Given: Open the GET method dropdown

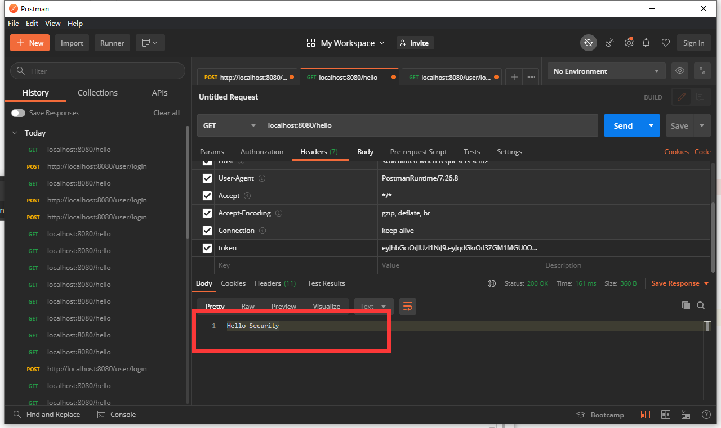Looking at the screenshot, I should click(x=230, y=125).
